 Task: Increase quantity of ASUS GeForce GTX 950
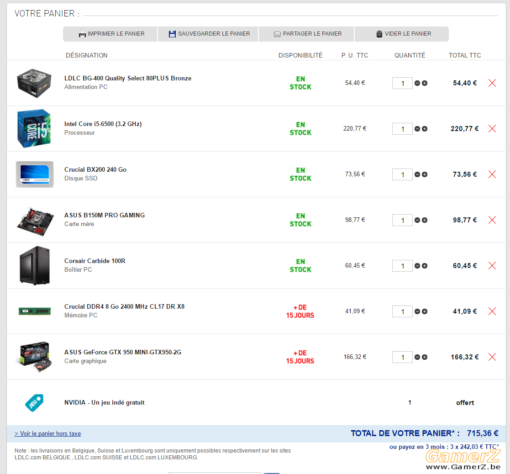pyautogui.click(x=425, y=357)
